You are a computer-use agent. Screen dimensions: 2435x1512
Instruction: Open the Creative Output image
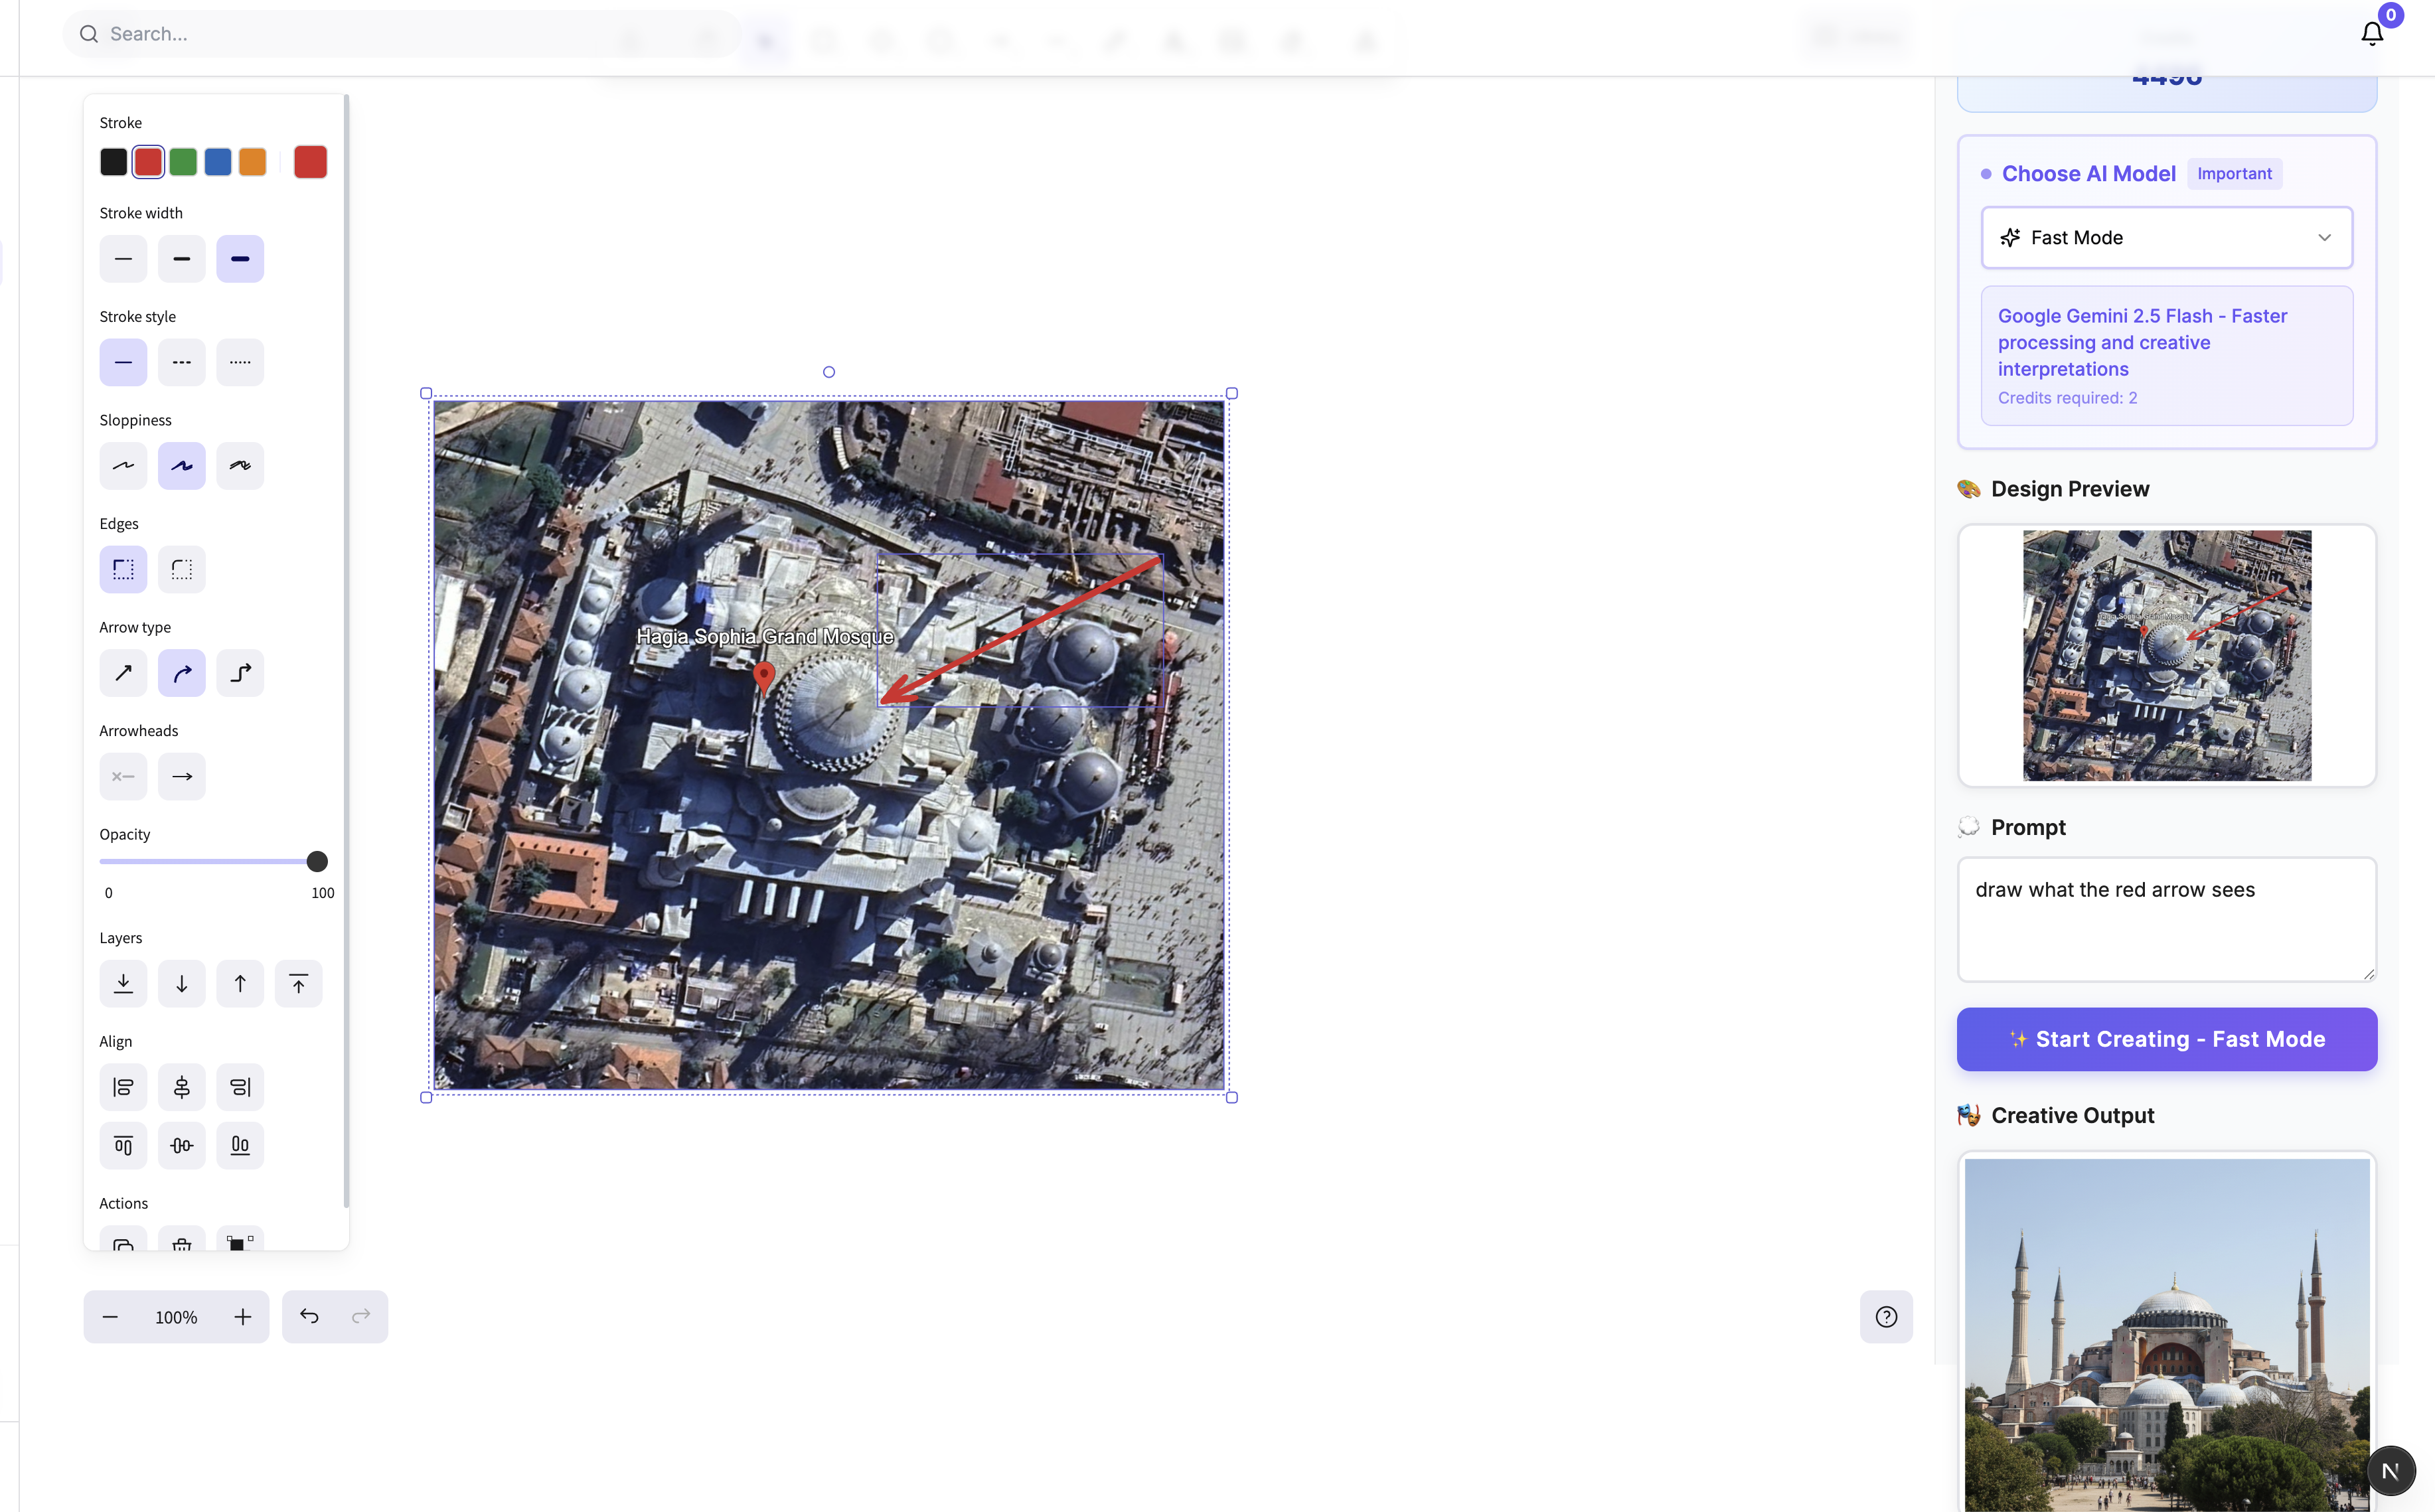[x=2166, y=1335]
